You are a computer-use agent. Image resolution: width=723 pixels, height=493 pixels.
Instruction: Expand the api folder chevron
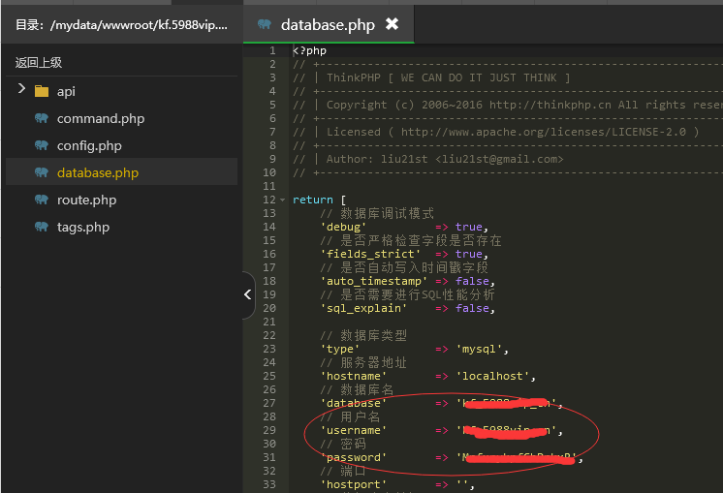click(x=21, y=90)
